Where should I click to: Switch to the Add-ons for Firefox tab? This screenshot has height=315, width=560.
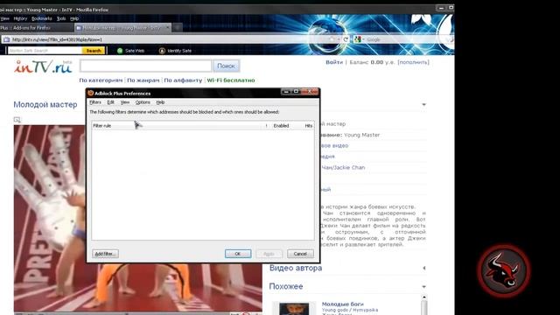36,28
